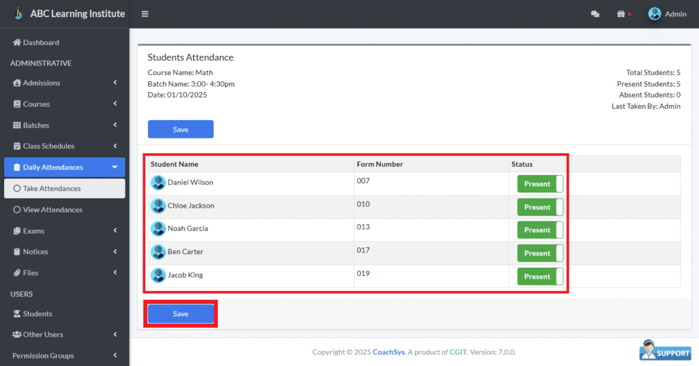Click the bottom Save button
Viewport: 699px width, 366px height.
click(x=181, y=314)
